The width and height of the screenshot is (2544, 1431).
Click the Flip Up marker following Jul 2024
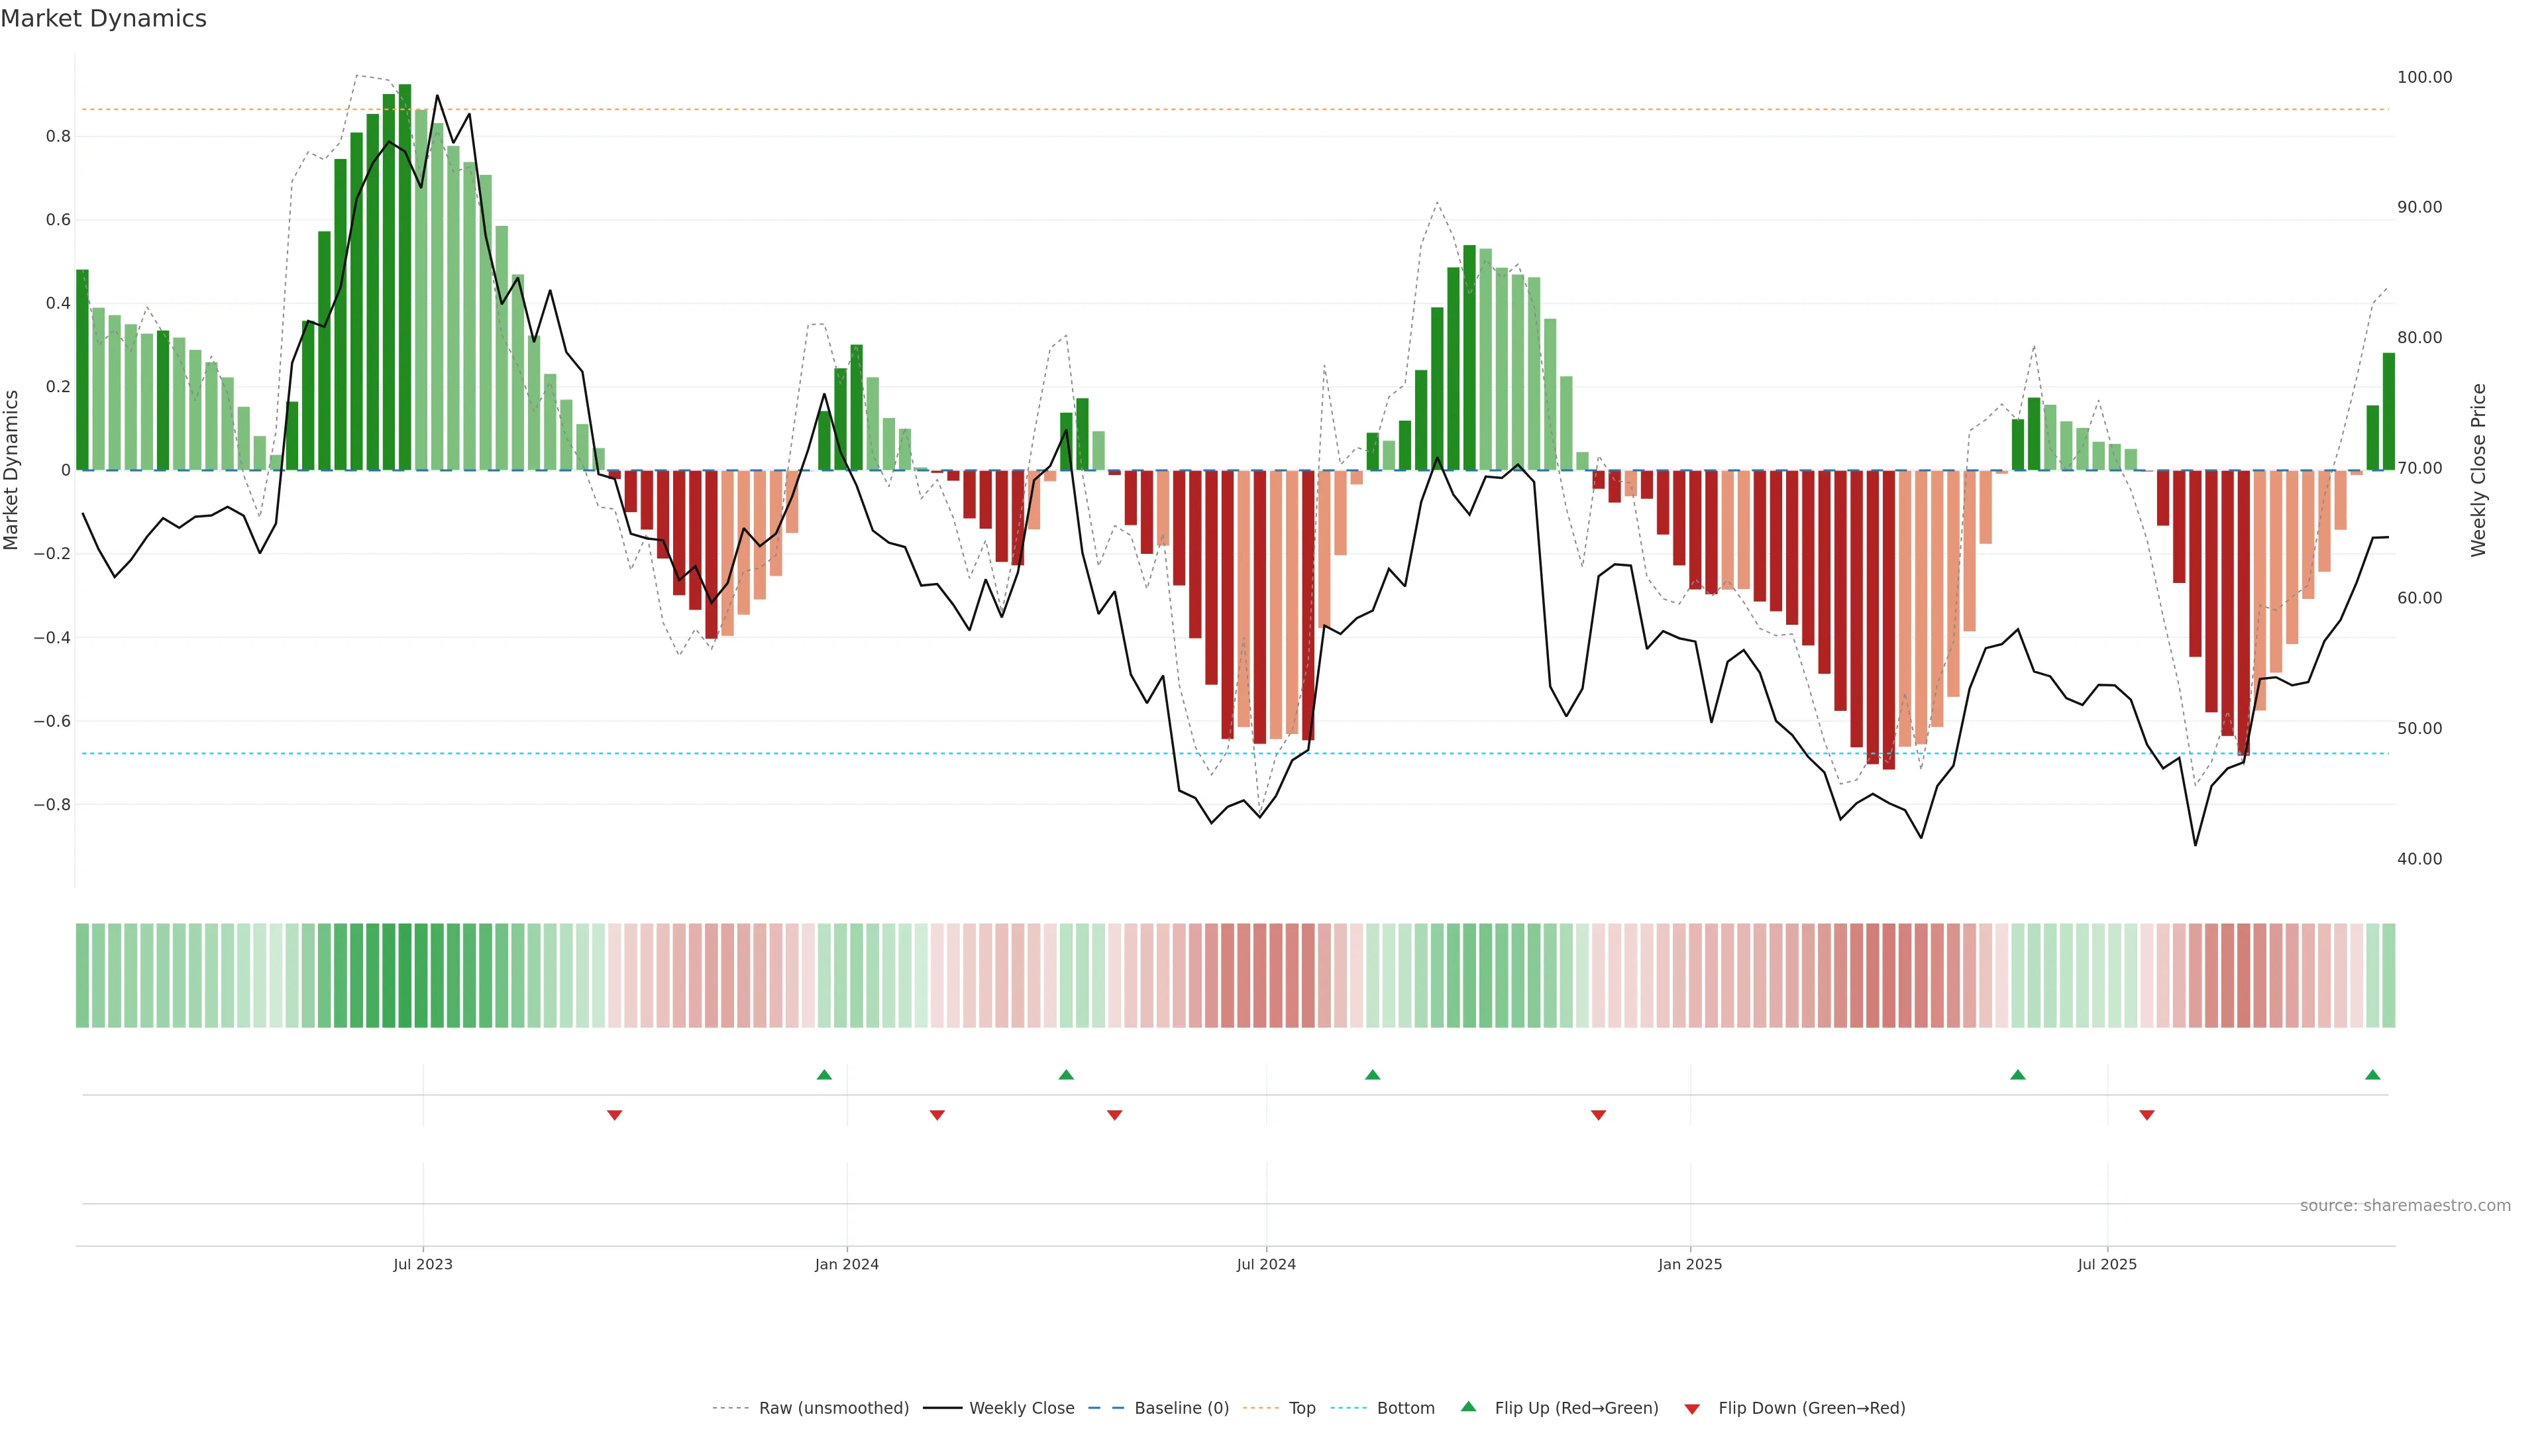1373,1075
